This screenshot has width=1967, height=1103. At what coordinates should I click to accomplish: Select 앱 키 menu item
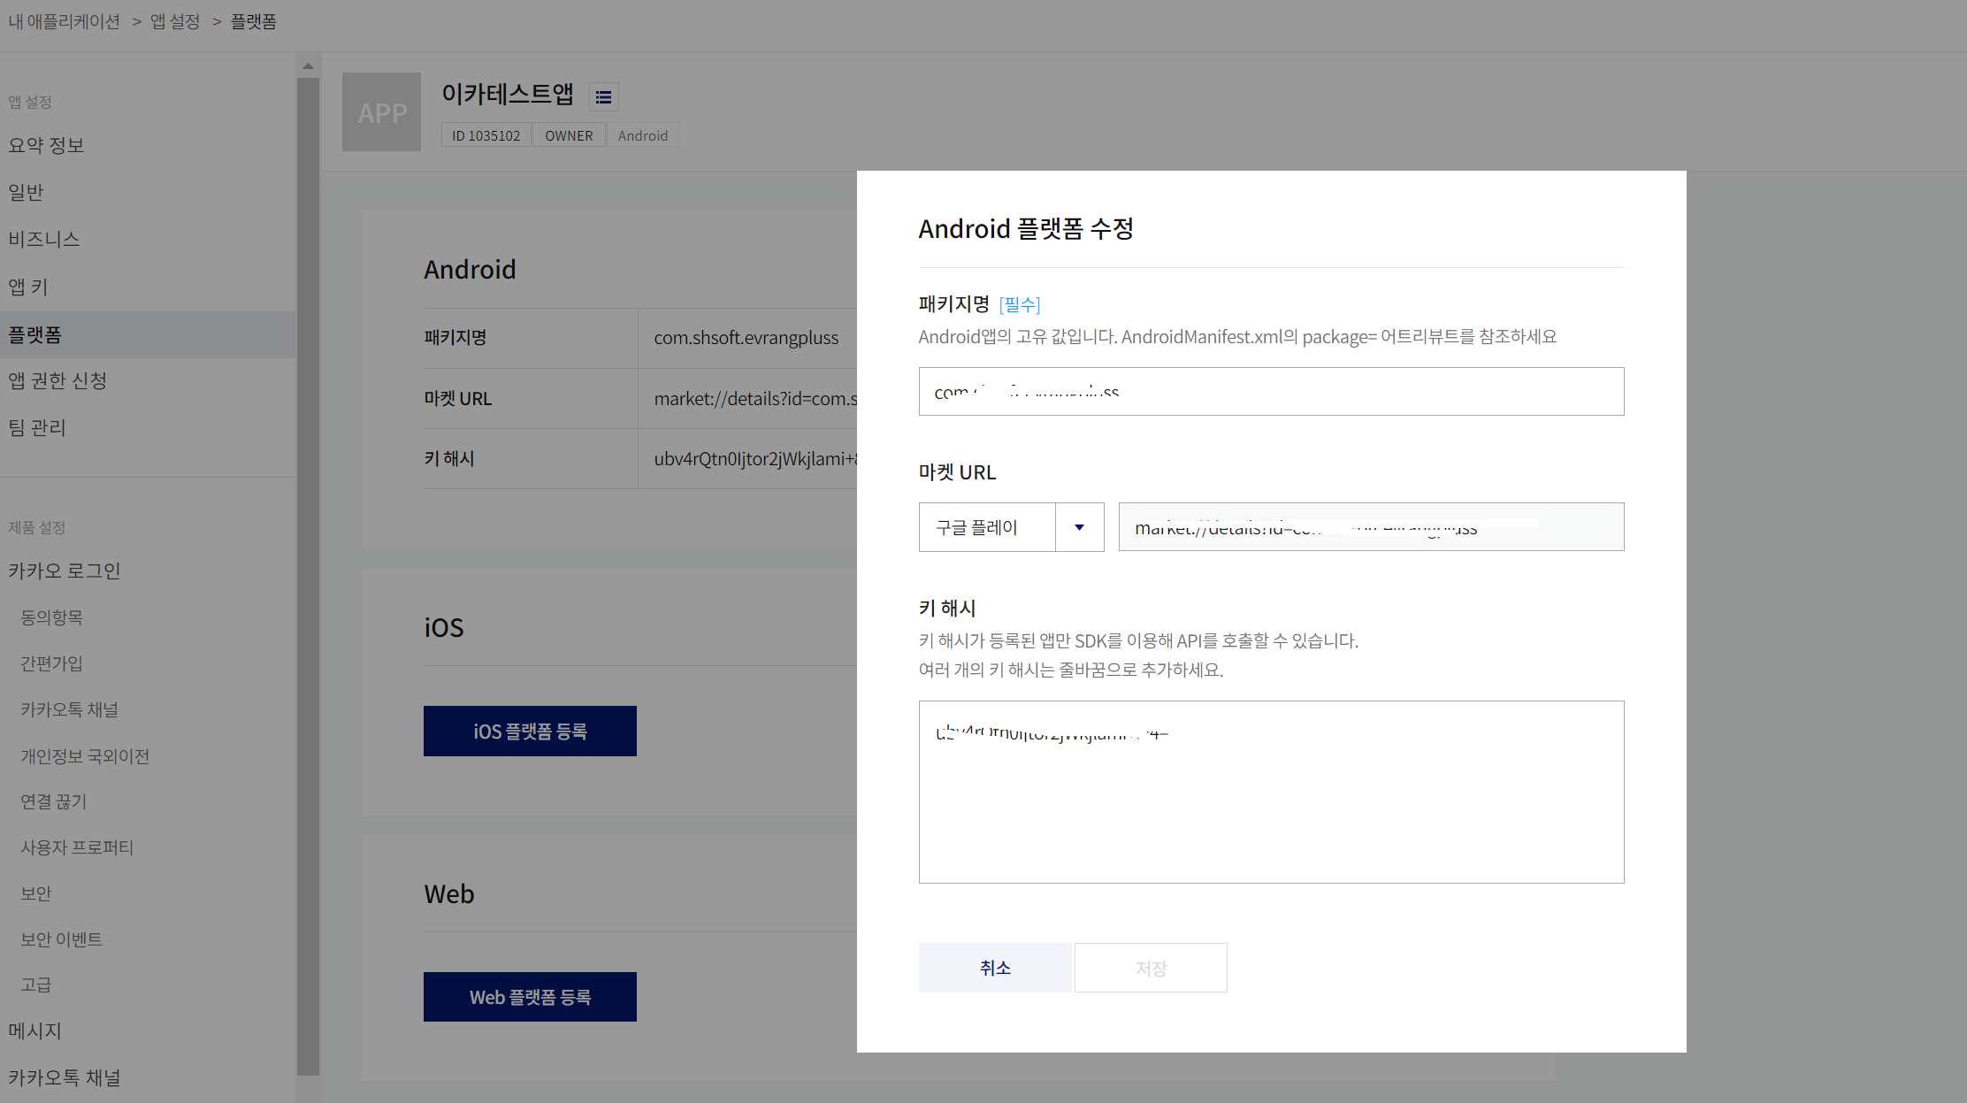coord(28,287)
